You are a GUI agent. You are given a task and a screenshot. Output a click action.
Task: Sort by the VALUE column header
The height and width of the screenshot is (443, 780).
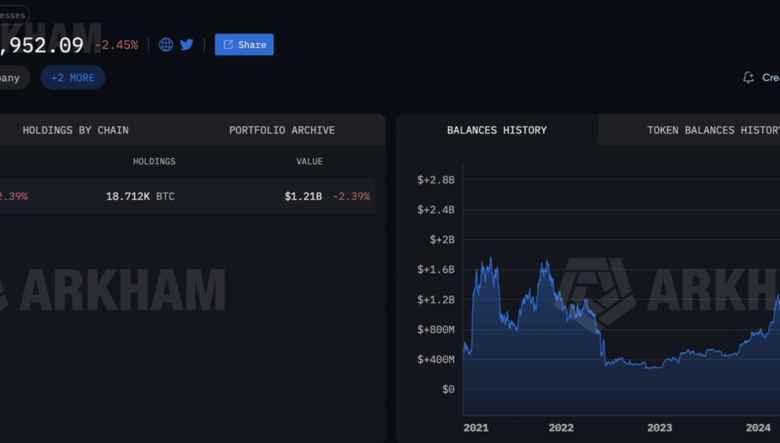pos(309,162)
